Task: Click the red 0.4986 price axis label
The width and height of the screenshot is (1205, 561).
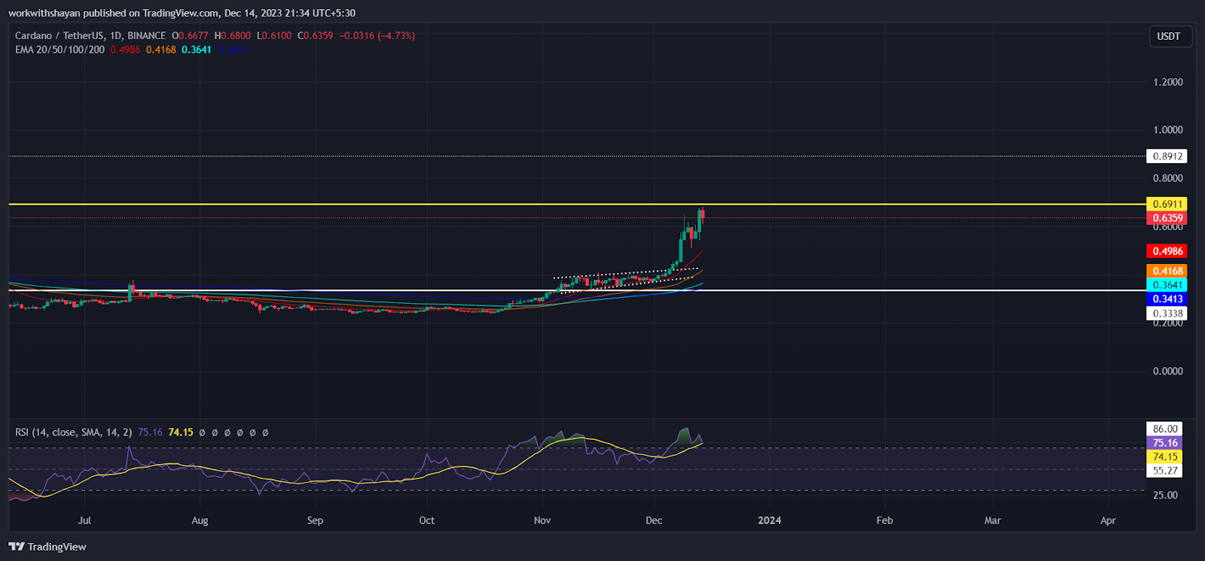Action: [1167, 251]
